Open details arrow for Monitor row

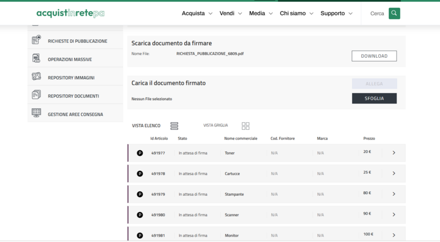394,235
